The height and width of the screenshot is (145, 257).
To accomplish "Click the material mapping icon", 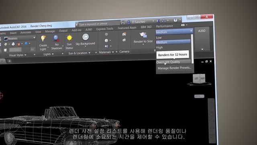I will [106, 46].
